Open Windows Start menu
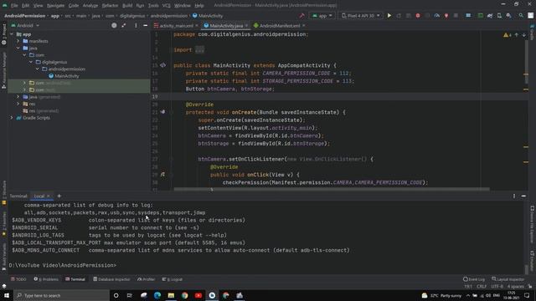This screenshot has width=536, height=301. 7,295
